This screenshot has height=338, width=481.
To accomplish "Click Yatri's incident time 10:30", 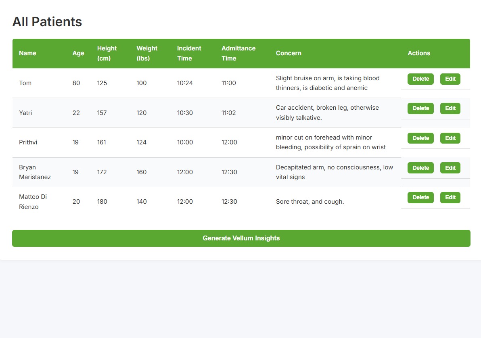I will pos(185,113).
